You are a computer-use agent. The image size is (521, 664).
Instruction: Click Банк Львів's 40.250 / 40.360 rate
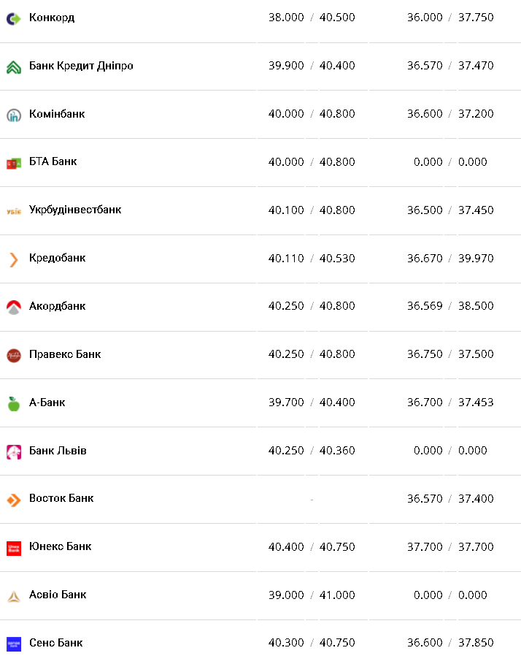tap(312, 451)
